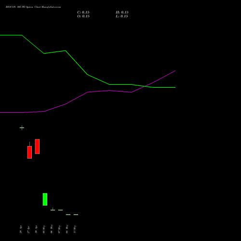Screen dimensions: 241x241
Task: Click the 07 May date label
Action: pos(59,229)
